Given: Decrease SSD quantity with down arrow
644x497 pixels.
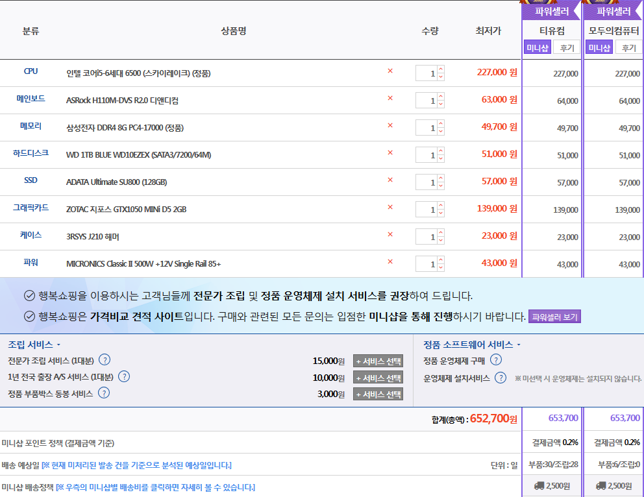Looking at the screenshot, I should coord(441,186).
